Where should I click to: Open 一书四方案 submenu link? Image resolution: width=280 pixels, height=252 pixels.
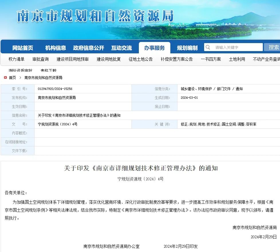211,59
